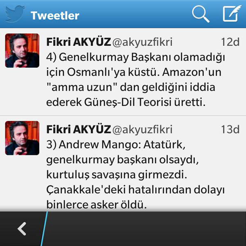Viewport: 246px width, 246px height.
Task: Open Fikri AKYÜZ name on second tweet
Action: coord(79,130)
